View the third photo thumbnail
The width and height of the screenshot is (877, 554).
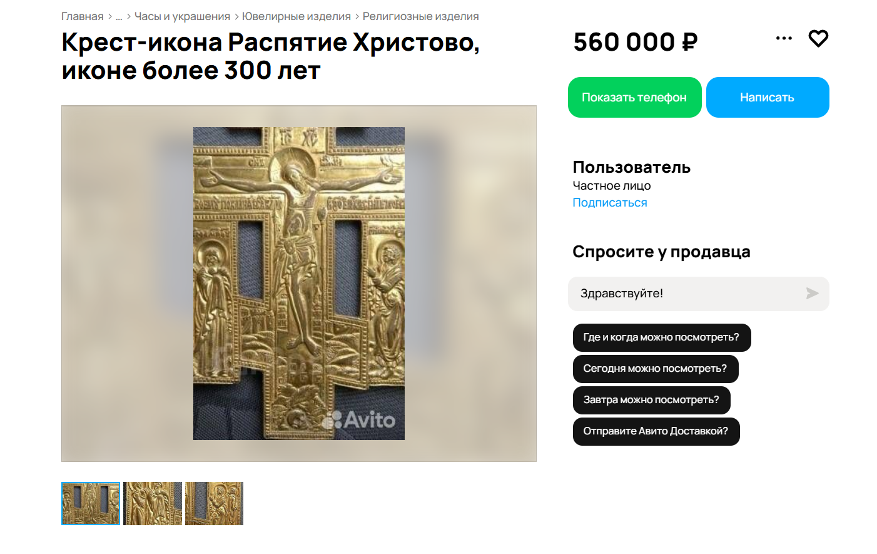tap(214, 503)
